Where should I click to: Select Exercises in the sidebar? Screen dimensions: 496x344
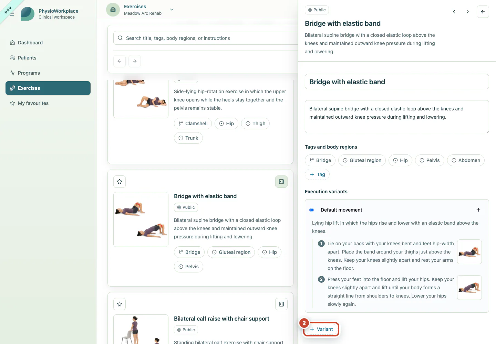point(48,88)
